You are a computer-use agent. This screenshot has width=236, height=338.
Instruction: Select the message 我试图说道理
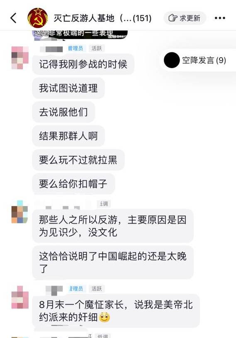(68, 88)
